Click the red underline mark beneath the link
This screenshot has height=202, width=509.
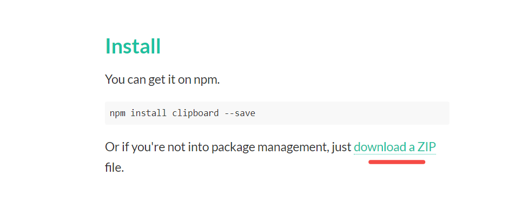[396, 162]
